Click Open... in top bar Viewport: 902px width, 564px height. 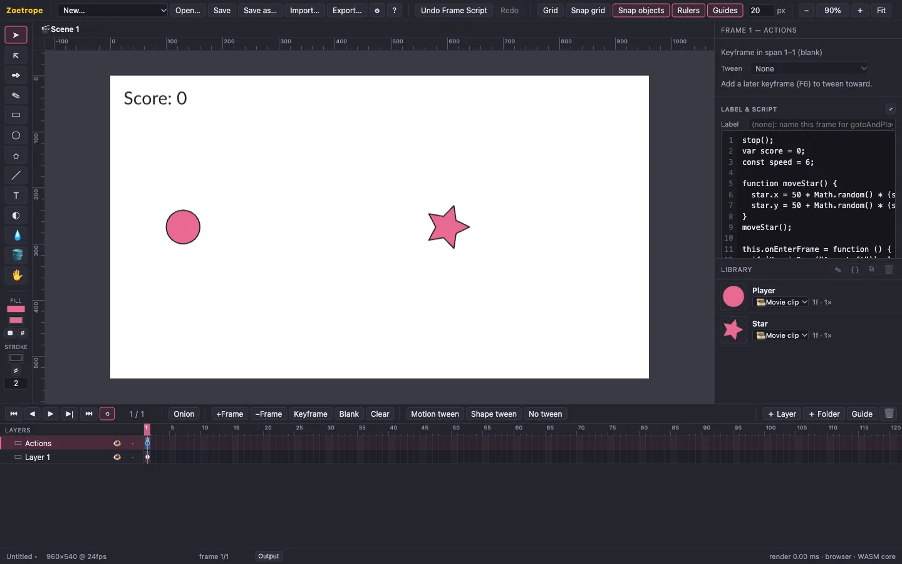click(188, 11)
